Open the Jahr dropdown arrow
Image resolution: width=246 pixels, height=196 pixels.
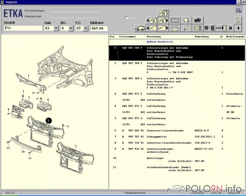tap(56, 28)
